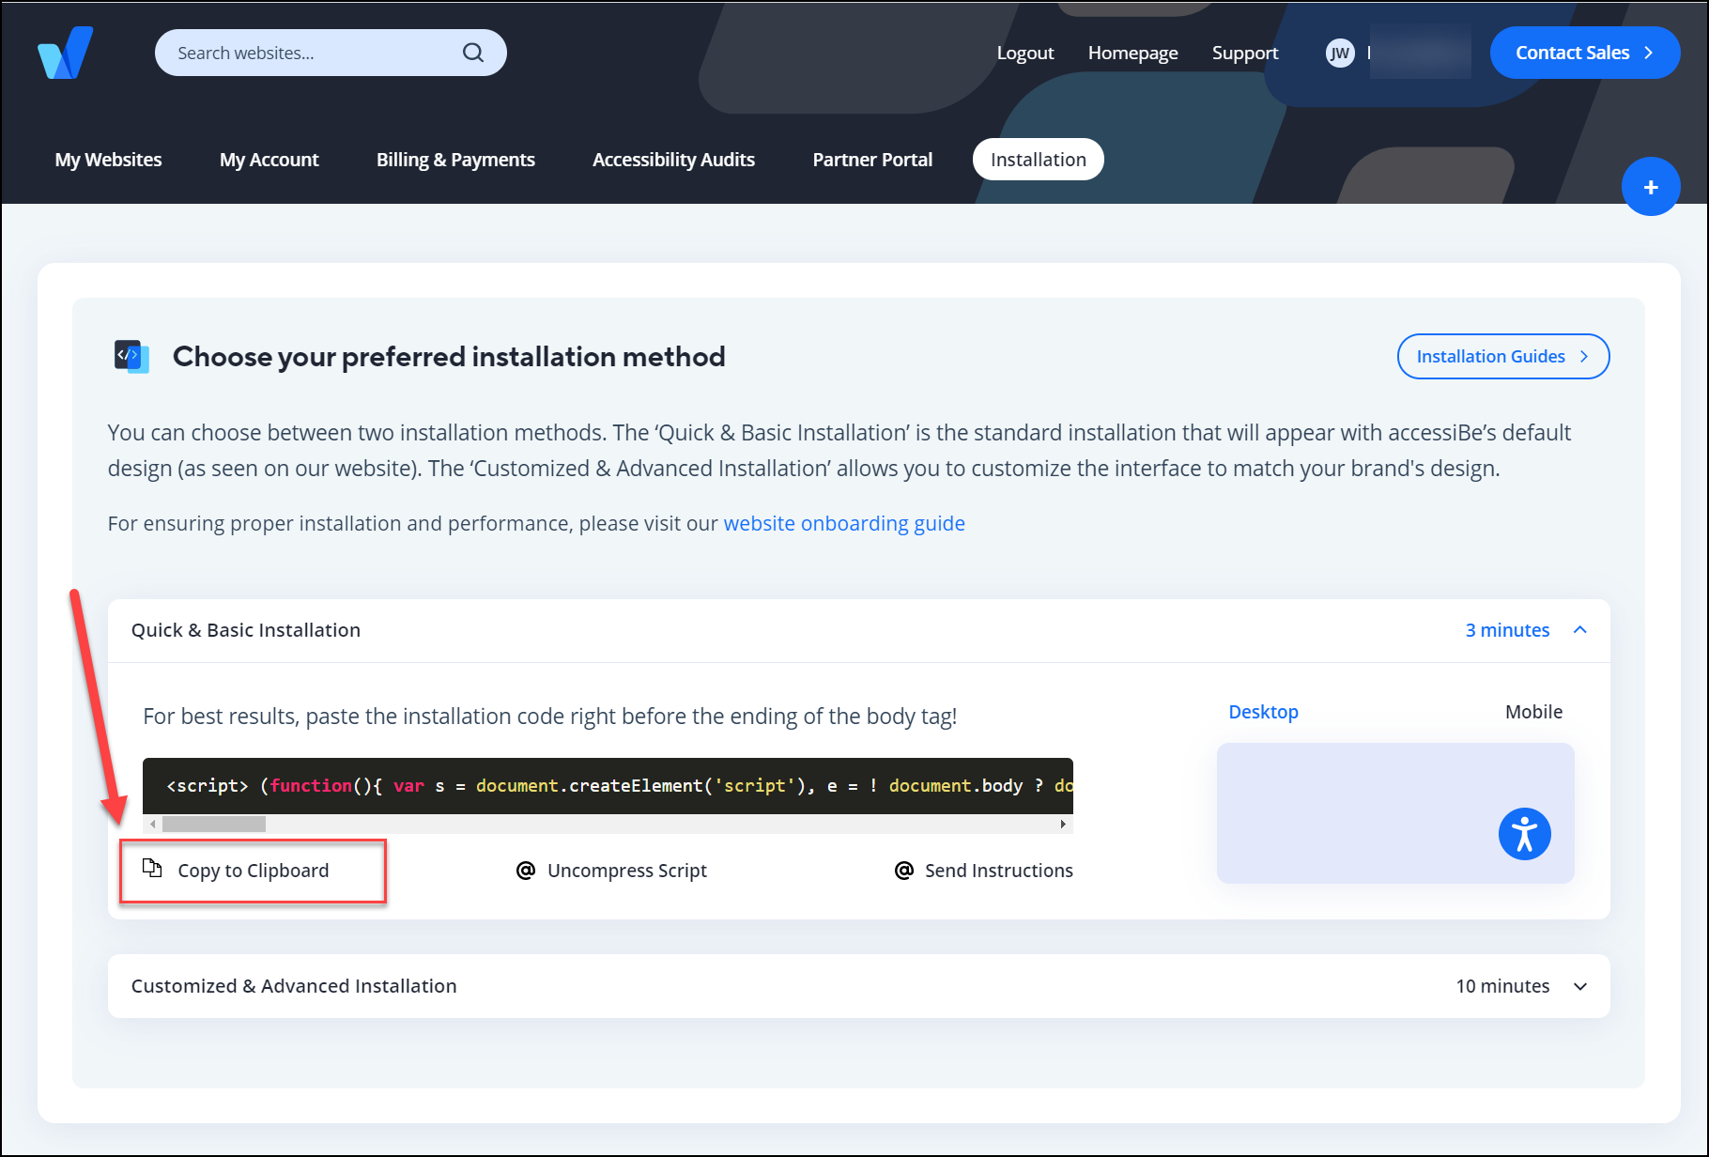Expand the Customized & Advanced Installation section
The image size is (1709, 1157).
(859, 986)
